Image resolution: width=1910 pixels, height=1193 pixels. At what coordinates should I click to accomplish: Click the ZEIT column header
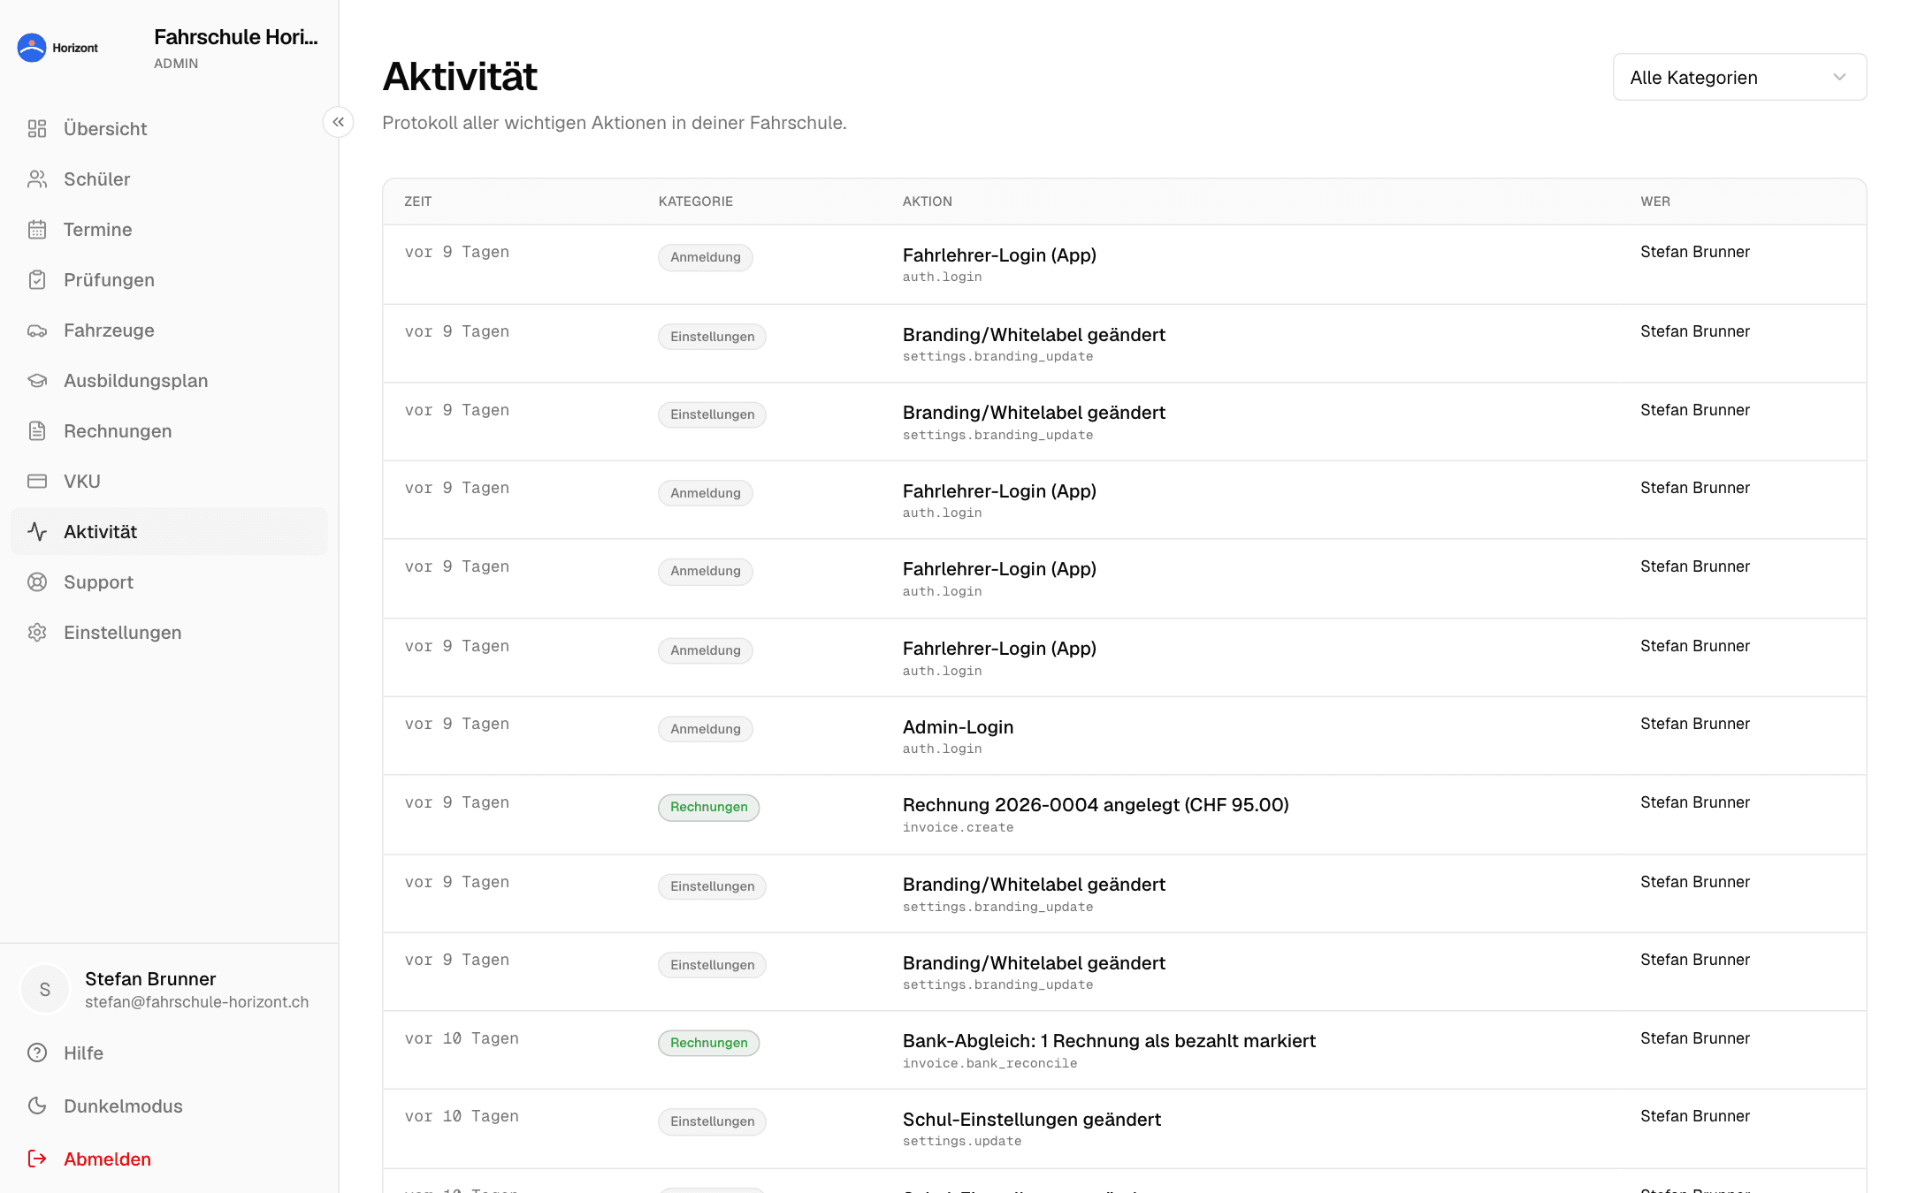coord(418,201)
